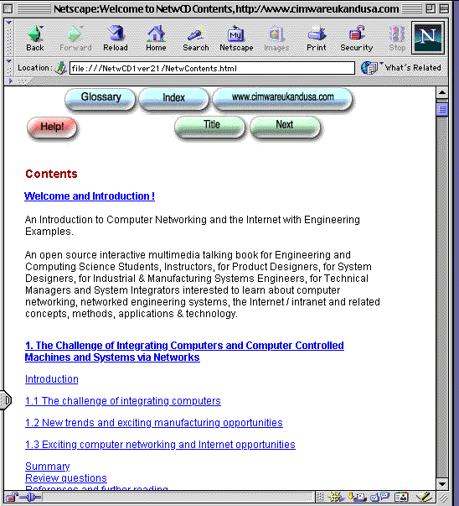
Task: Open Navigator from the component bar
Action: (x=336, y=497)
